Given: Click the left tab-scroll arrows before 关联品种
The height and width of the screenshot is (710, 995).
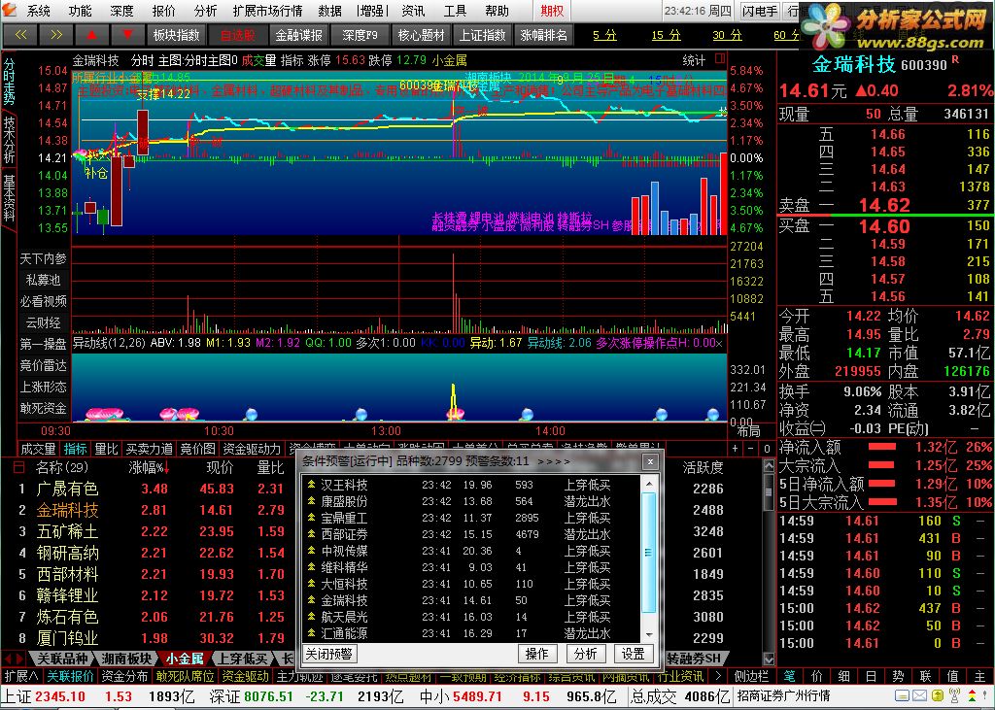Looking at the screenshot, I should (x=14, y=659).
